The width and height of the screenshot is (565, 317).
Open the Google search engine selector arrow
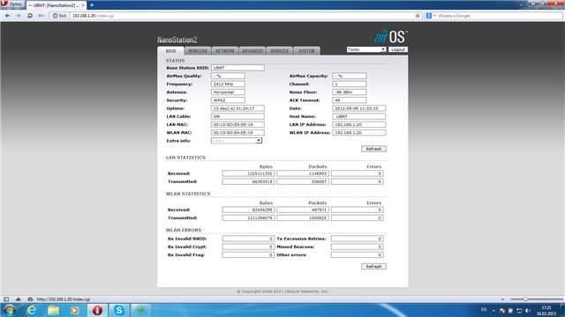[434, 16]
